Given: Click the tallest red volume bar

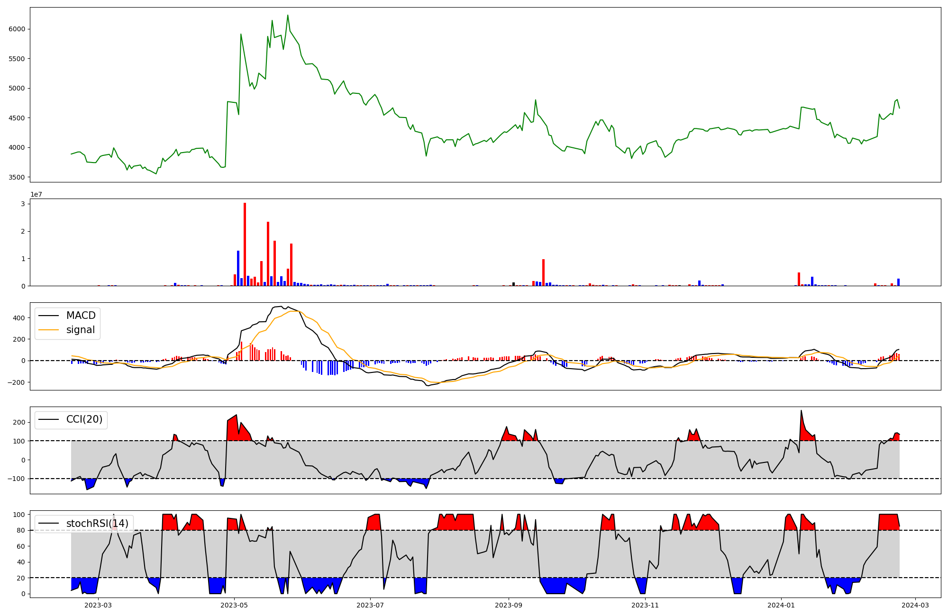Looking at the screenshot, I should click(x=245, y=244).
